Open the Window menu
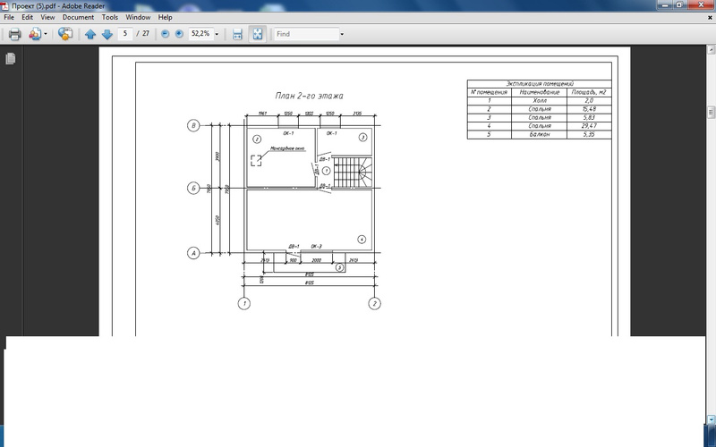 [x=138, y=17]
